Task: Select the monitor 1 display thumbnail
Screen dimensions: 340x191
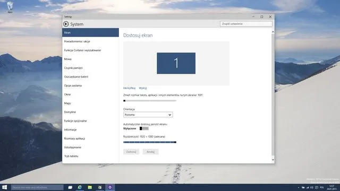Action: point(176,63)
